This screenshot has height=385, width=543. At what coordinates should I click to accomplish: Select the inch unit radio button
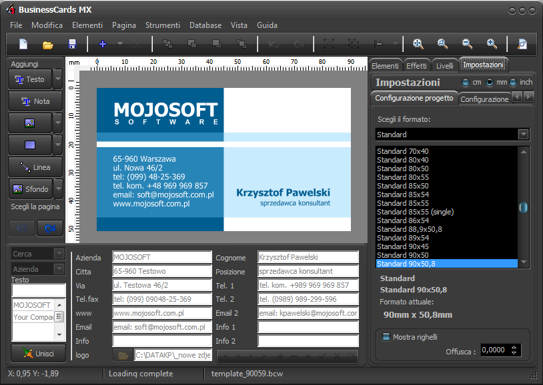pos(513,83)
